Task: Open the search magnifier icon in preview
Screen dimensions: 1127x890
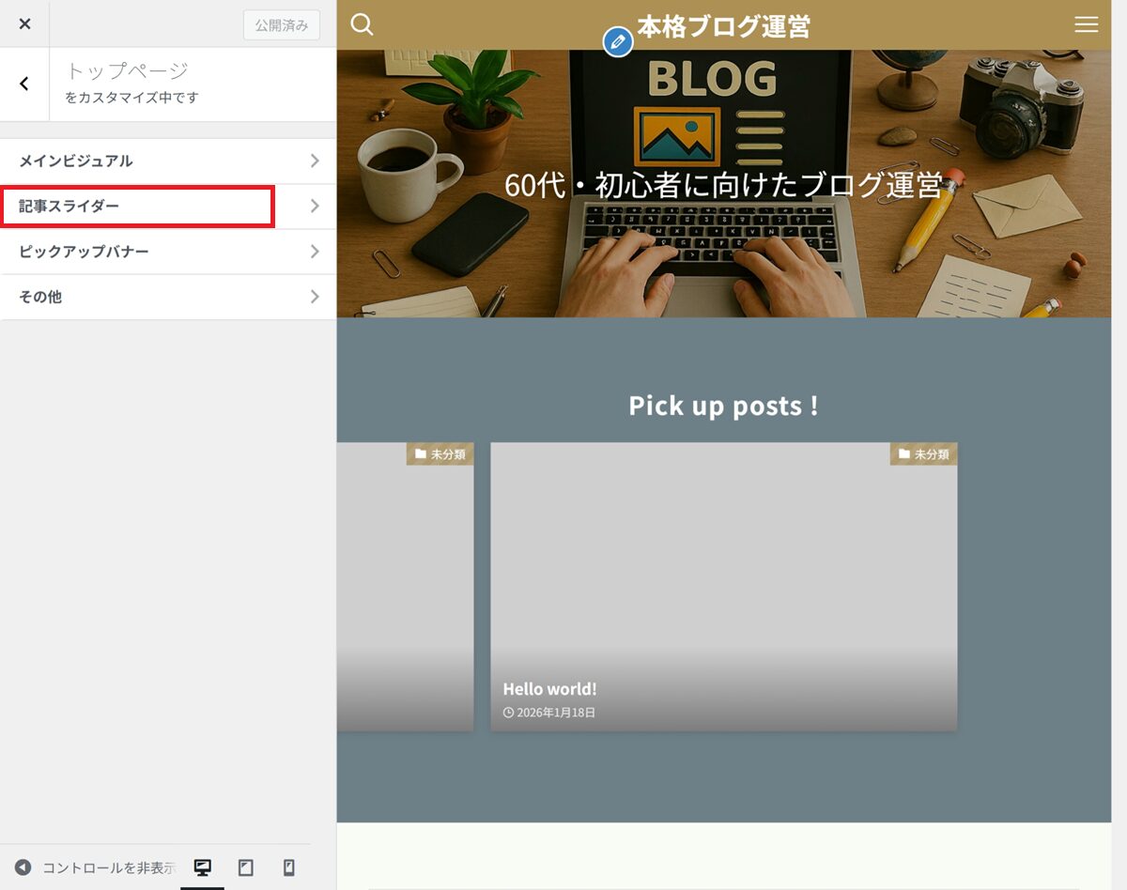Action: (362, 24)
